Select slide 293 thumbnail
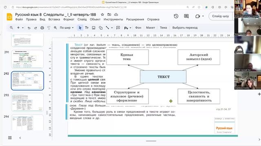Viewport: 261px width, 146px height. pos(27,102)
